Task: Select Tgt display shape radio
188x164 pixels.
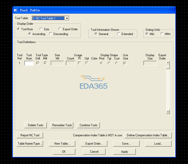Action: point(109,63)
